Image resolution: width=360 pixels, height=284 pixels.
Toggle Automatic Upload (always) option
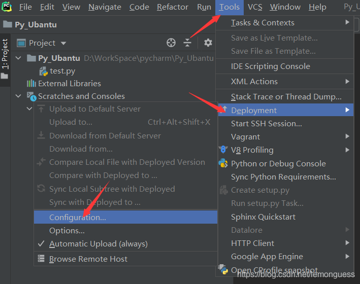point(98,244)
